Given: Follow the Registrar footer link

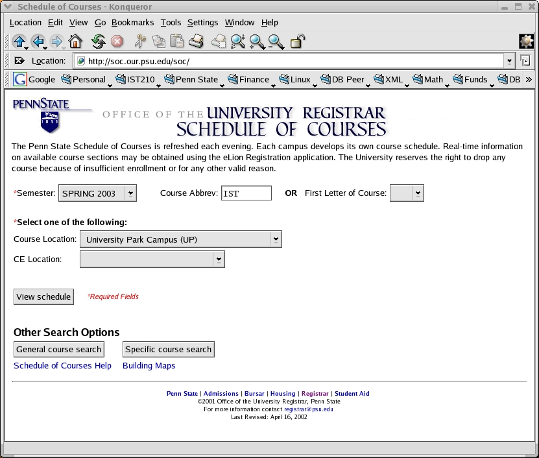Looking at the screenshot, I should [315, 393].
